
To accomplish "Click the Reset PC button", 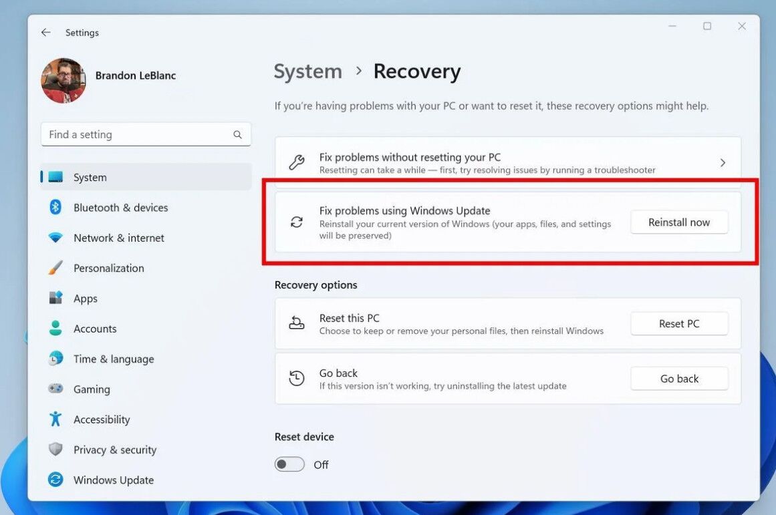I will [x=679, y=323].
